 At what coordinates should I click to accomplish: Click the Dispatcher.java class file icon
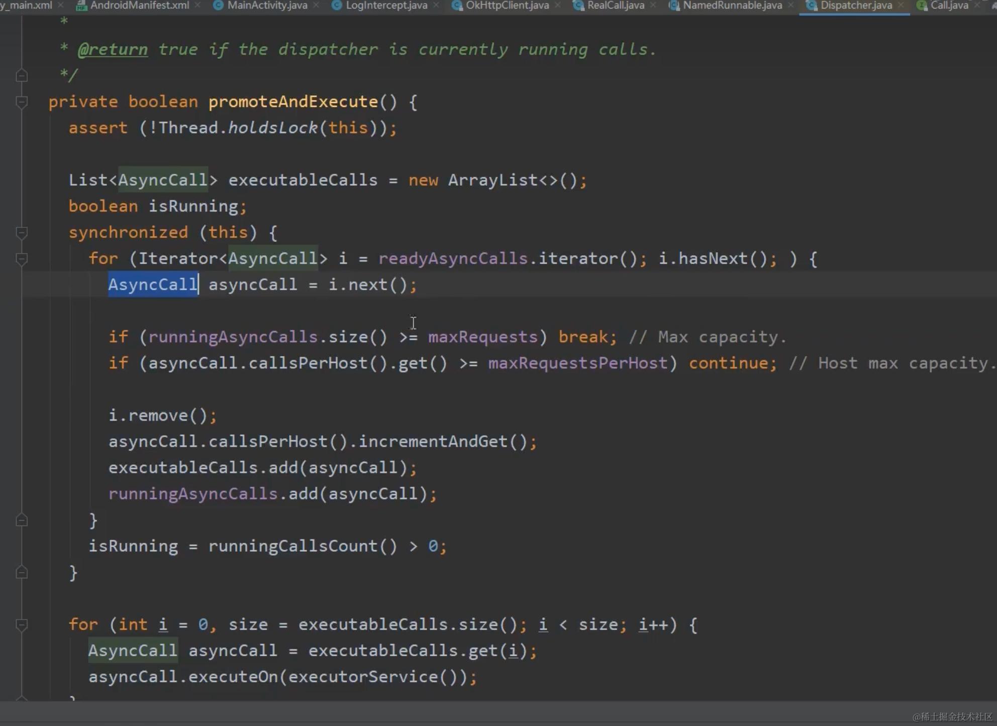(811, 6)
